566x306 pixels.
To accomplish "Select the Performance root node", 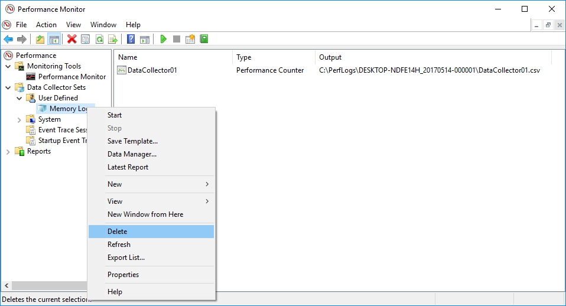I will point(35,55).
